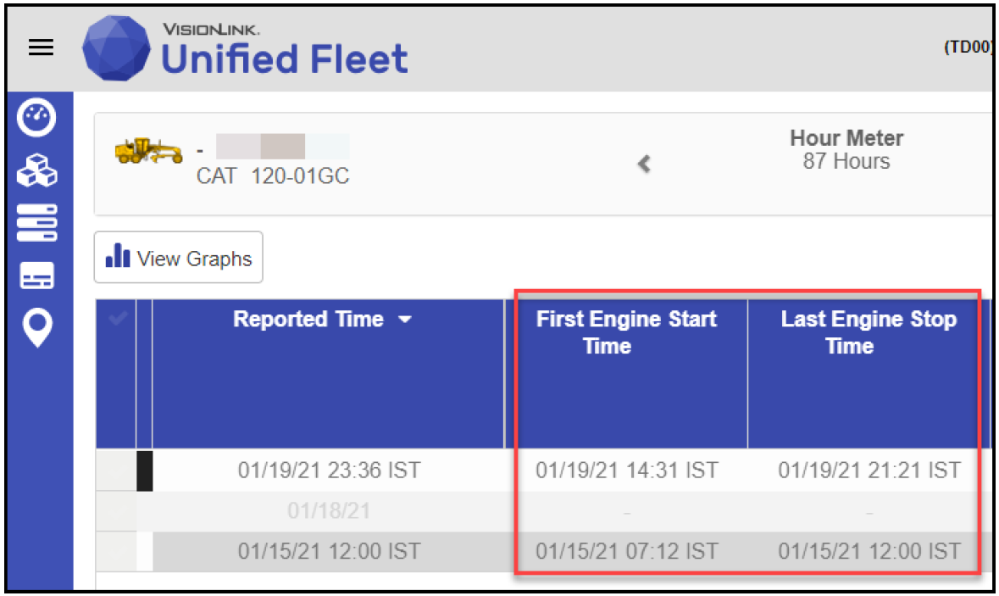The width and height of the screenshot is (999, 596).
Task: Click the CAT 120-01GC asset label
Action: tap(273, 176)
